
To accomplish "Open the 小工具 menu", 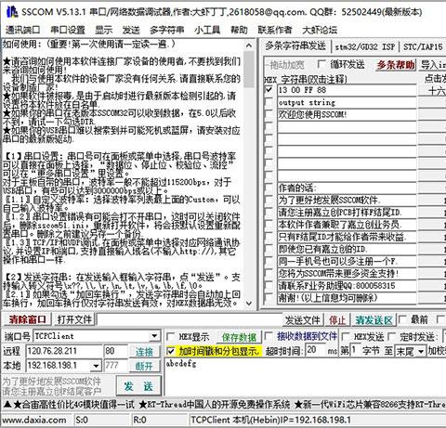I will pyautogui.click(x=207, y=30).
